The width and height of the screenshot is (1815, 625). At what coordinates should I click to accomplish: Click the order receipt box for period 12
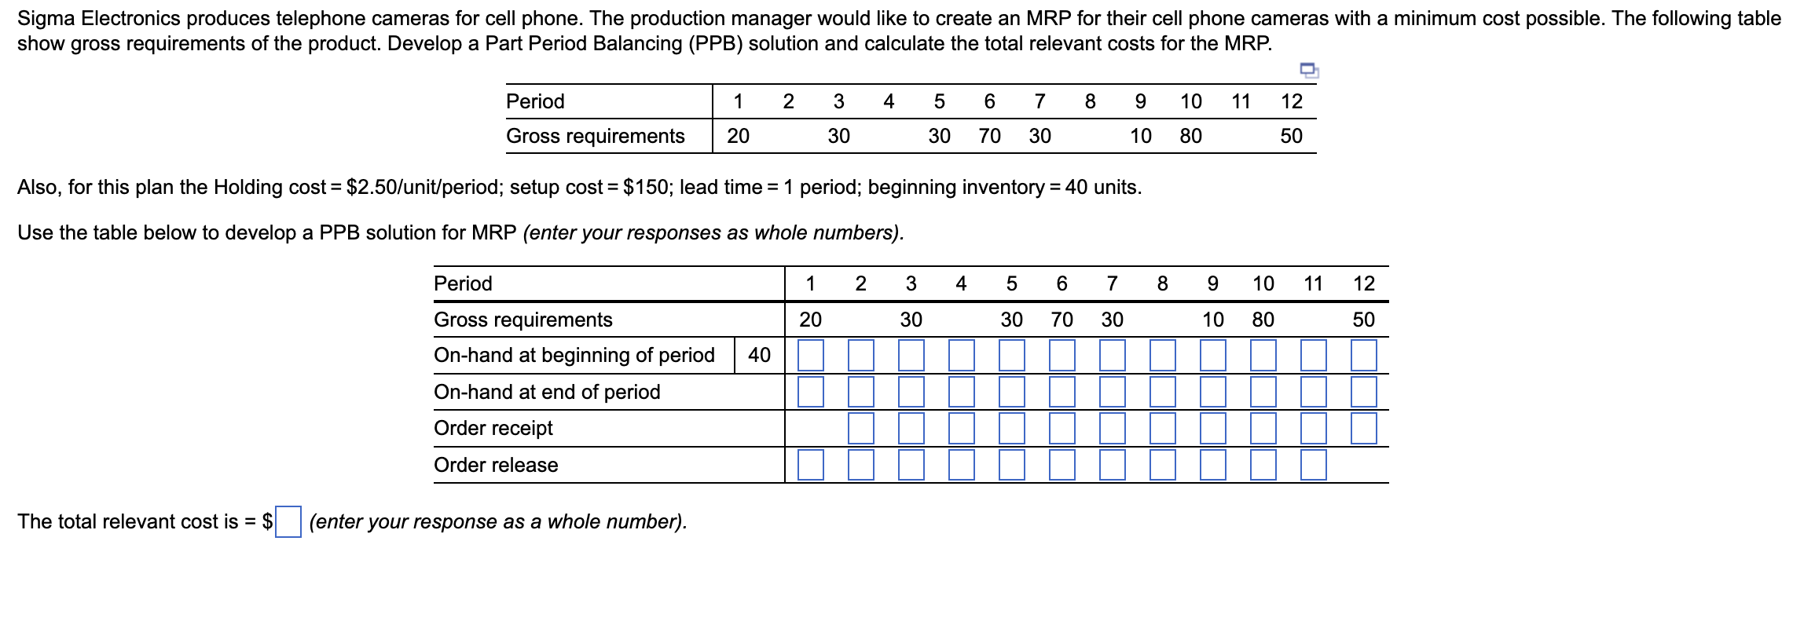(x=1363, y=428)
